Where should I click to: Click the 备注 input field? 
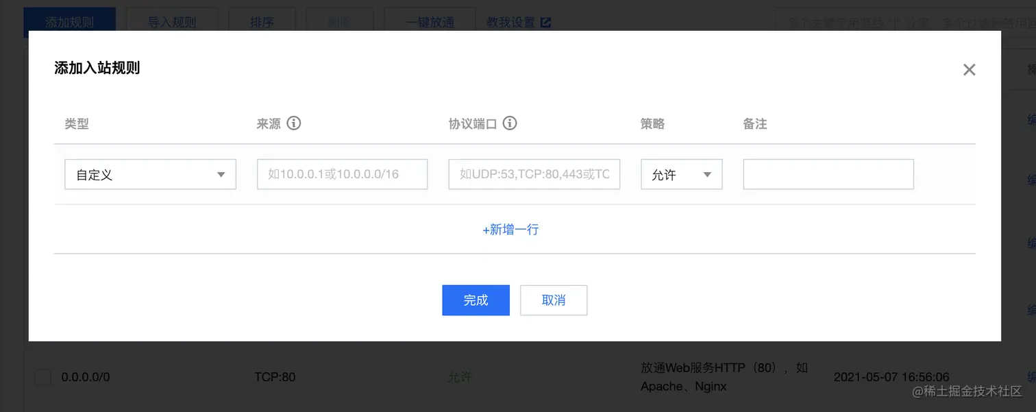pos(828,174)
